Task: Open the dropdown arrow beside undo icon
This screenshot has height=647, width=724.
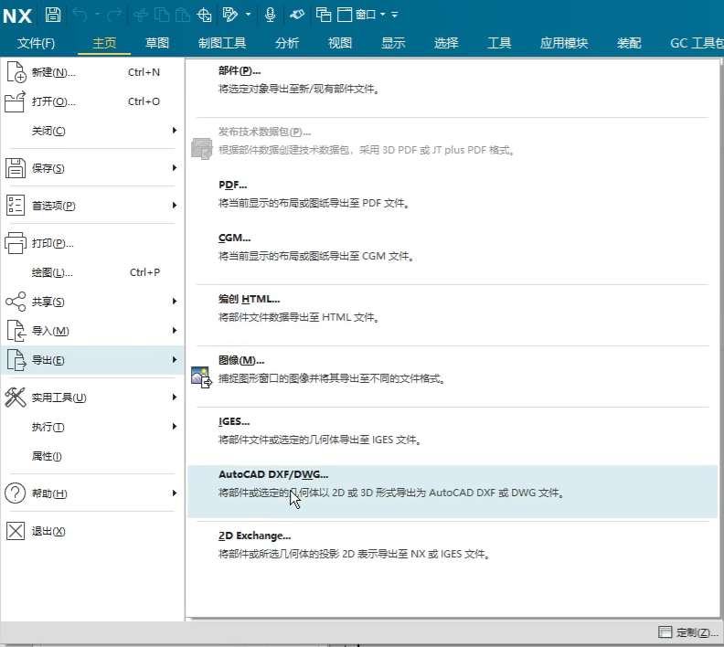Action: pos(98,15)
